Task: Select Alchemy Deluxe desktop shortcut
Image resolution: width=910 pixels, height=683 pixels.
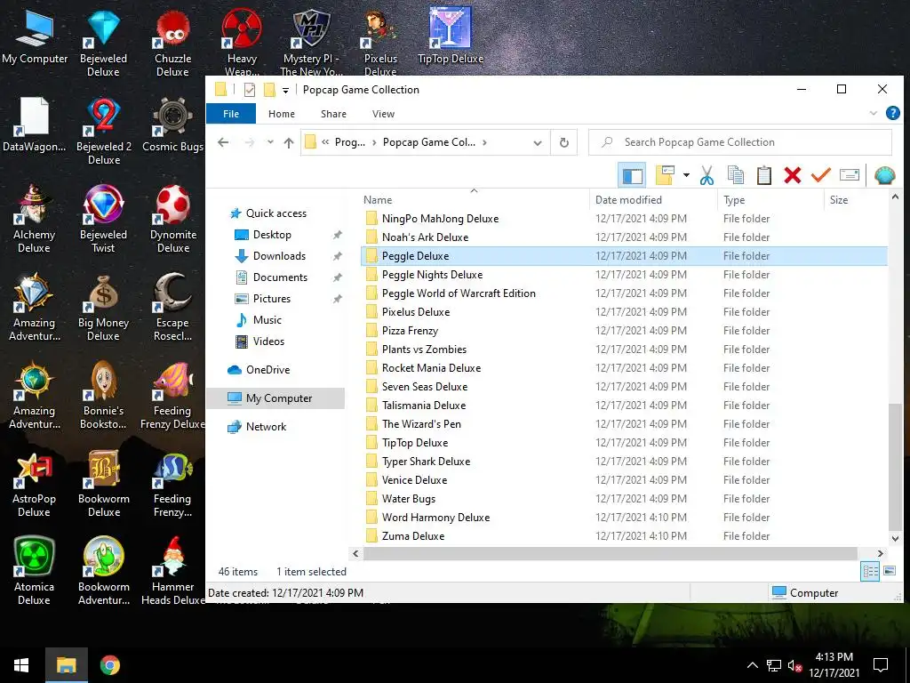Action: coord(34,220)
